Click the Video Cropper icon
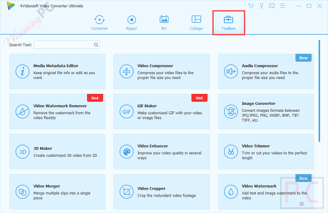Viewport: 328px width, 213px height. (x=127, y=192)
